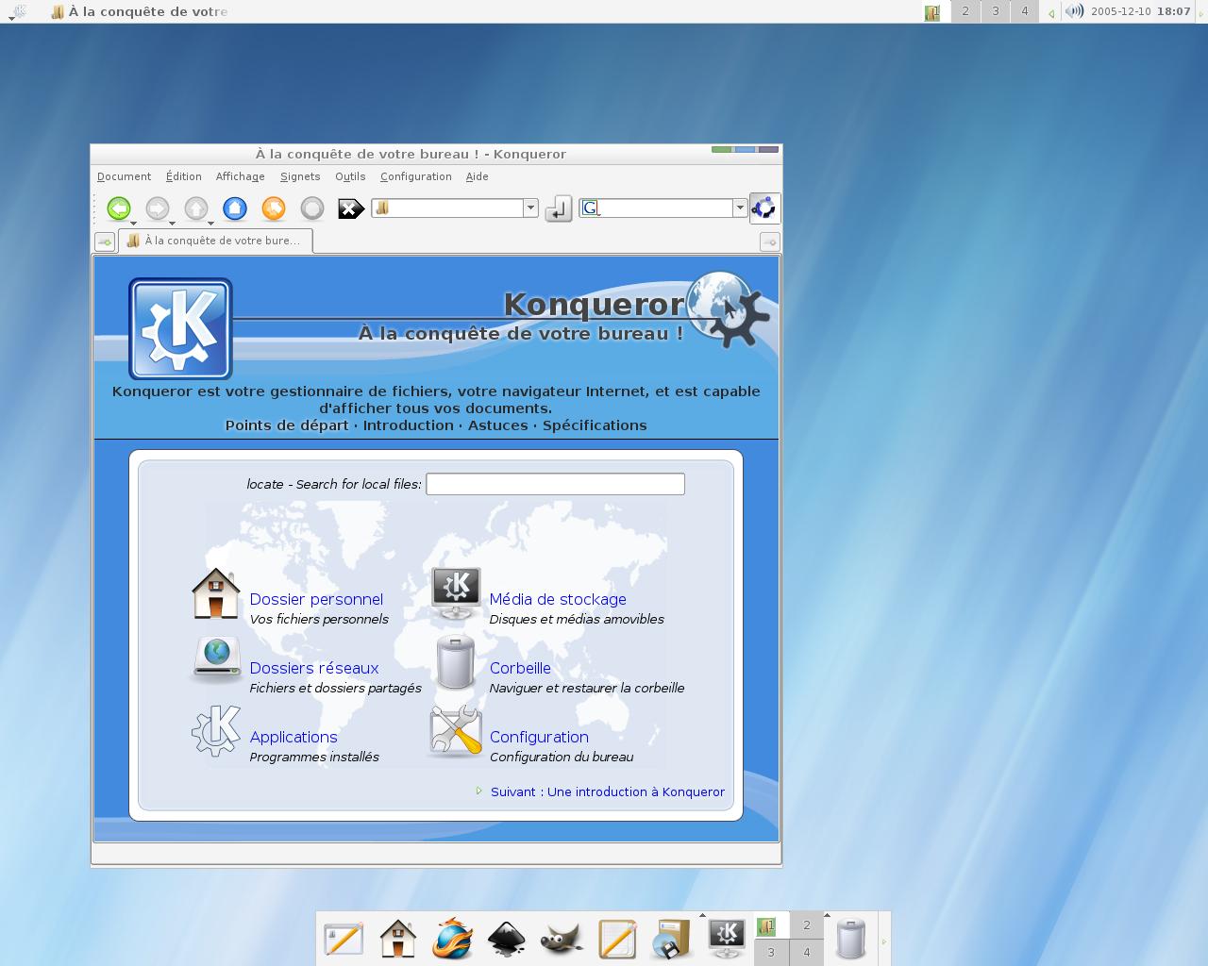Open the Média de stockage link
This screenshot has height=966, width=1208.
point(558,599)
